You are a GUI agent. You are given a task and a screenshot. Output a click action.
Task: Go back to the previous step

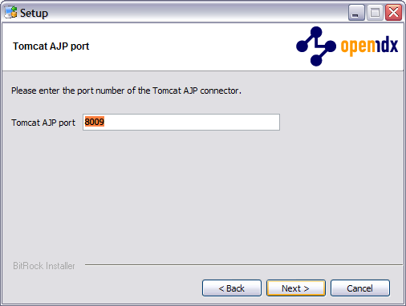point(232,288)
